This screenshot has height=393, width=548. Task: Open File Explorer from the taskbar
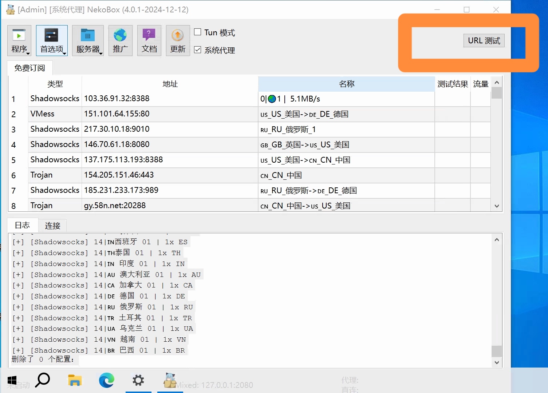75,381
